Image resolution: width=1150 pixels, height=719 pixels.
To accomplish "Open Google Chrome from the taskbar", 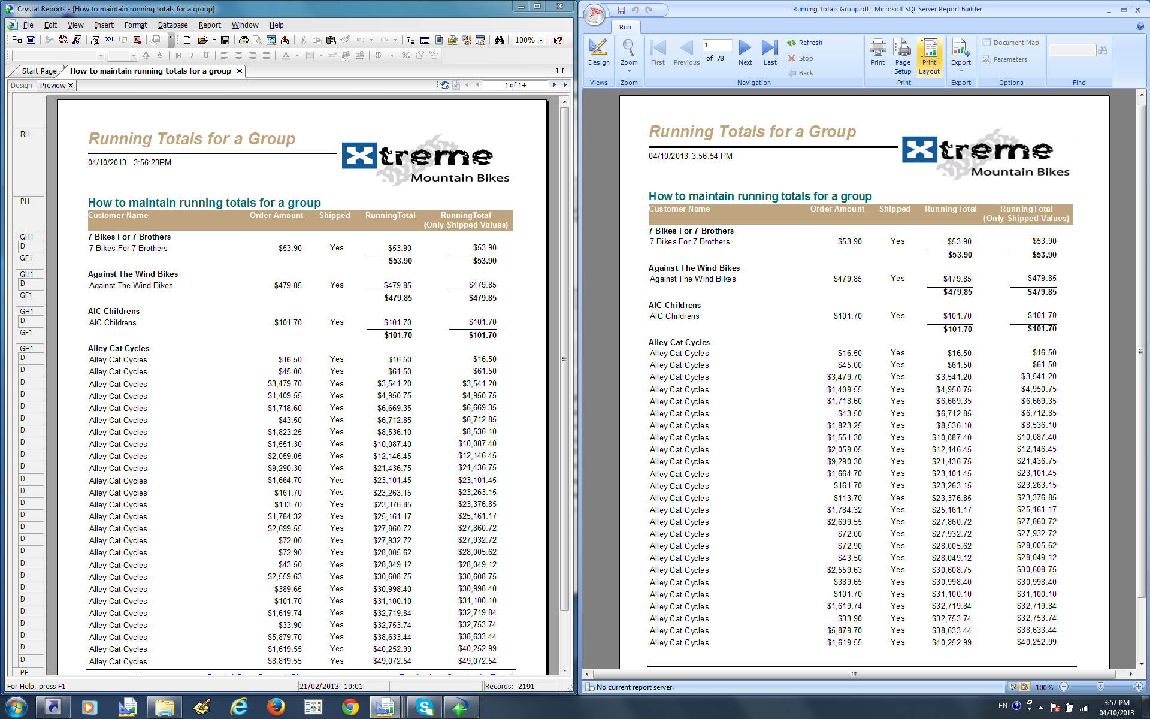I will (350, 707).
